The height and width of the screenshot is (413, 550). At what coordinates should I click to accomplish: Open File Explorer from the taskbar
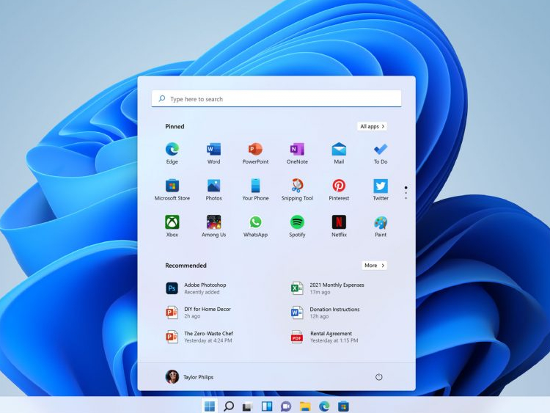pyautogui.click(x=305, y=406)
